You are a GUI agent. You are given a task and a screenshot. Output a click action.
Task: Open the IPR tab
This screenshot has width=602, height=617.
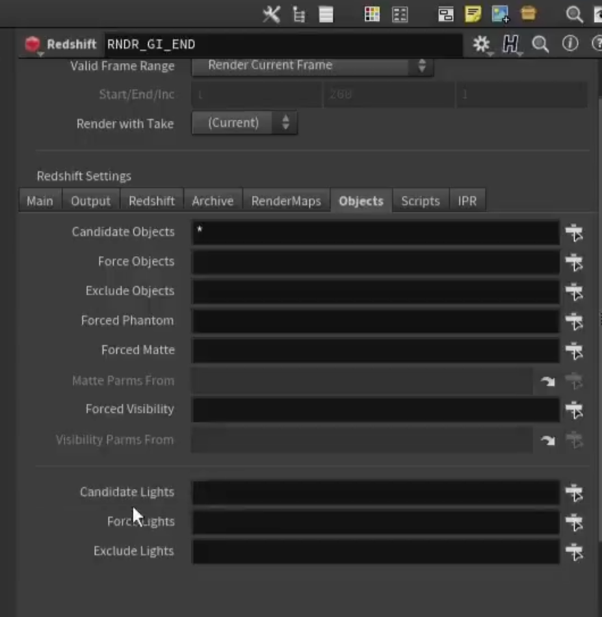point(467,201)
